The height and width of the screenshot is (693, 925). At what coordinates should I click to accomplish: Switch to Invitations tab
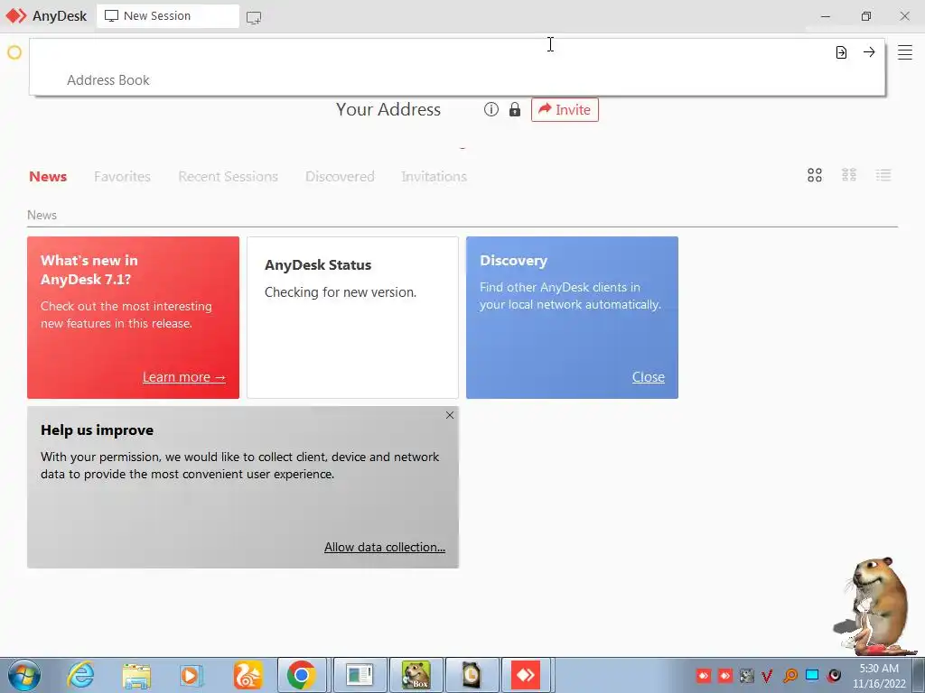point(434,176)
